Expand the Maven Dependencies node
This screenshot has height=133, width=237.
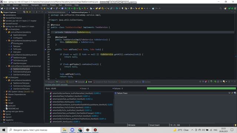pos(4,95)
